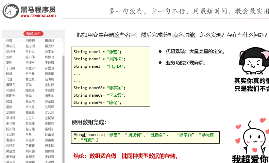Viewport: 269px width, 163px height.
Task: Click the red 结论 conclusion sentence
Action: [x=126, y=156]
